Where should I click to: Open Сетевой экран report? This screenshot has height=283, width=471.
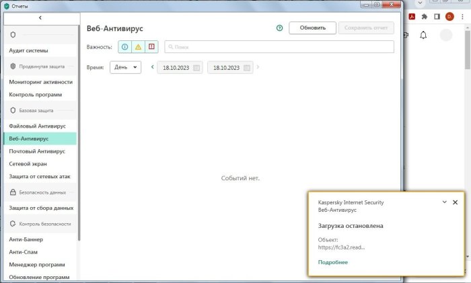coord(40,164)
